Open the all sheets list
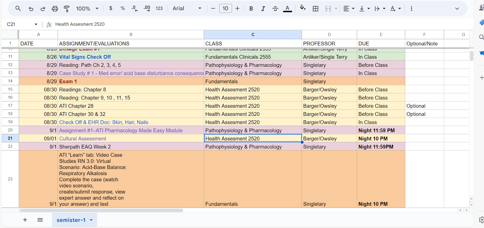 40,220
